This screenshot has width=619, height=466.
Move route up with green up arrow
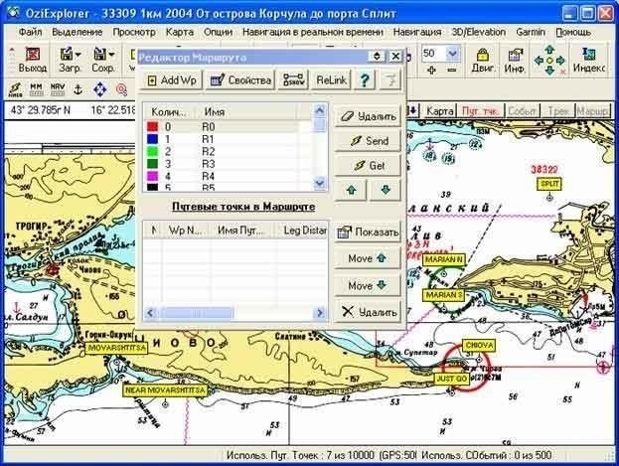[x=351, y=190]
